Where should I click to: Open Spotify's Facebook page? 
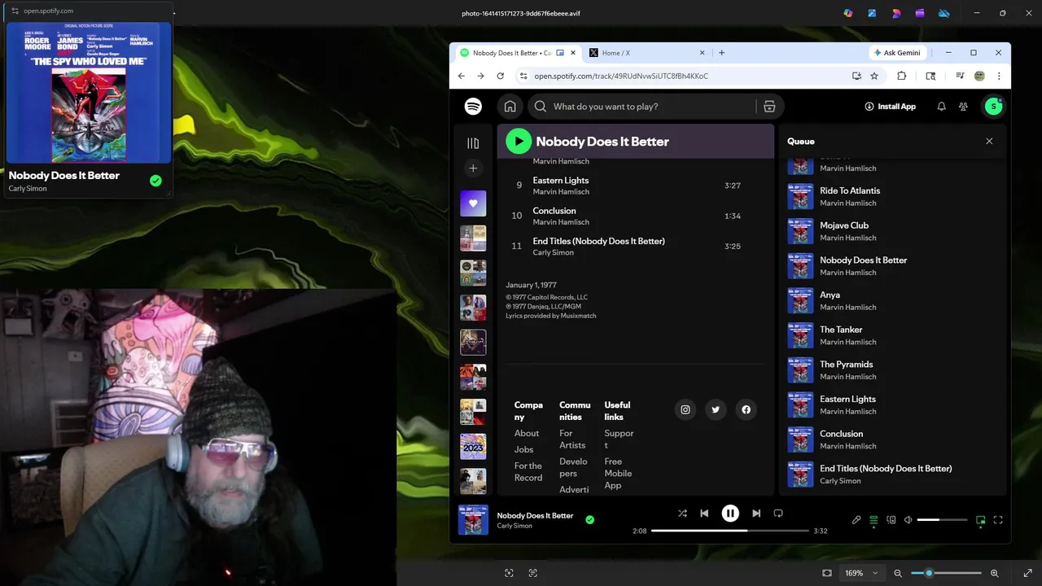[746, 409]
